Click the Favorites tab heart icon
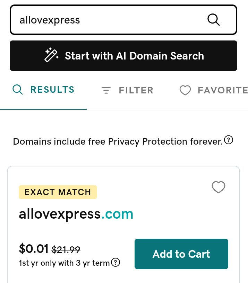248x283 pixels. point(185,90)
